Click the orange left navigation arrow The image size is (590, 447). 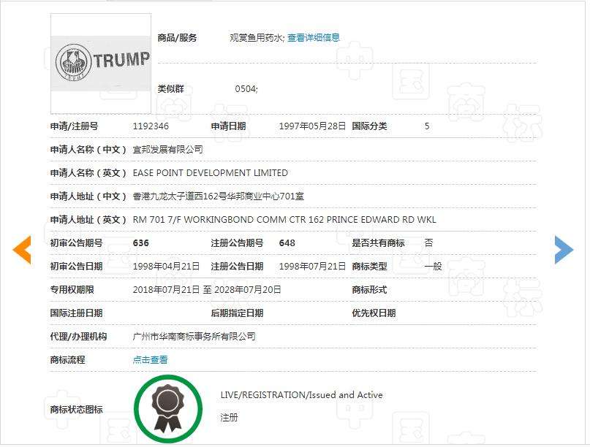click(x=23, y=249)
